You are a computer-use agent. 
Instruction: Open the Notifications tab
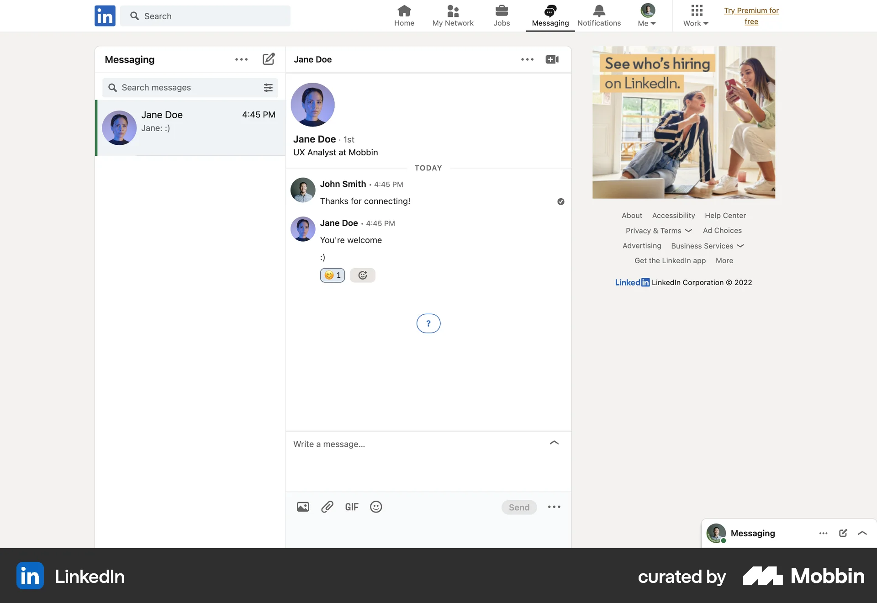[x=599, y=16]
